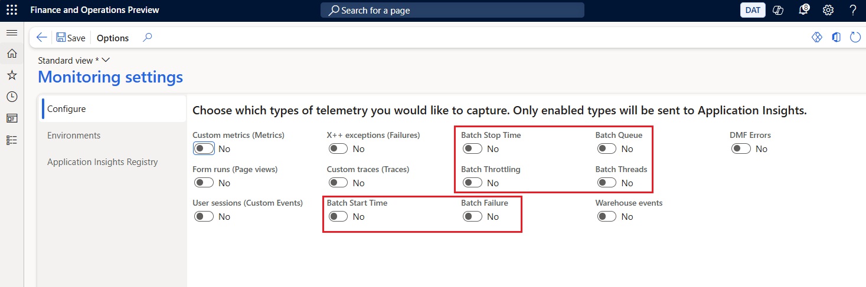Enable the DMF Errors switch

(x=741, y=149)
